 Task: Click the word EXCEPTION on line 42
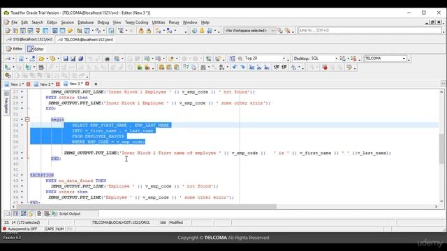(42, 175)
